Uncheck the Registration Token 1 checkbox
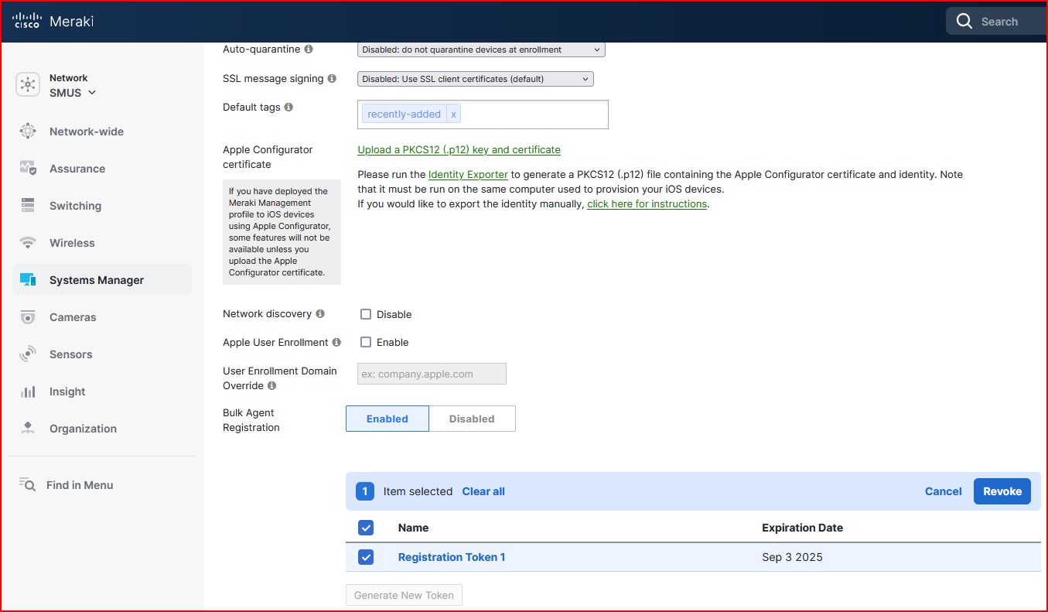Viewport: 1048px width, 612px height. pyautogui.click(x=366, y=557)
